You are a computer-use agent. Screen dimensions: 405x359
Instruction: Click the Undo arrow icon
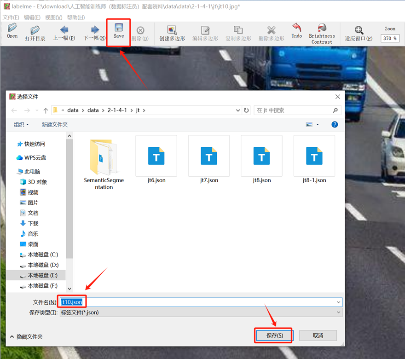[296, 27]
